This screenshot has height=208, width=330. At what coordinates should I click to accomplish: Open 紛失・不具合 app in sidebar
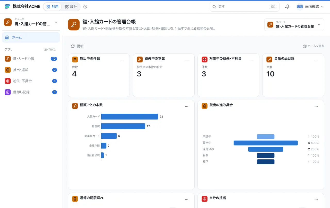[31, 81]
